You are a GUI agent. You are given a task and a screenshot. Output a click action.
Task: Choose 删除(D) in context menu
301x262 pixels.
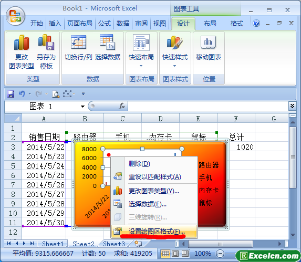coord(154,164)
